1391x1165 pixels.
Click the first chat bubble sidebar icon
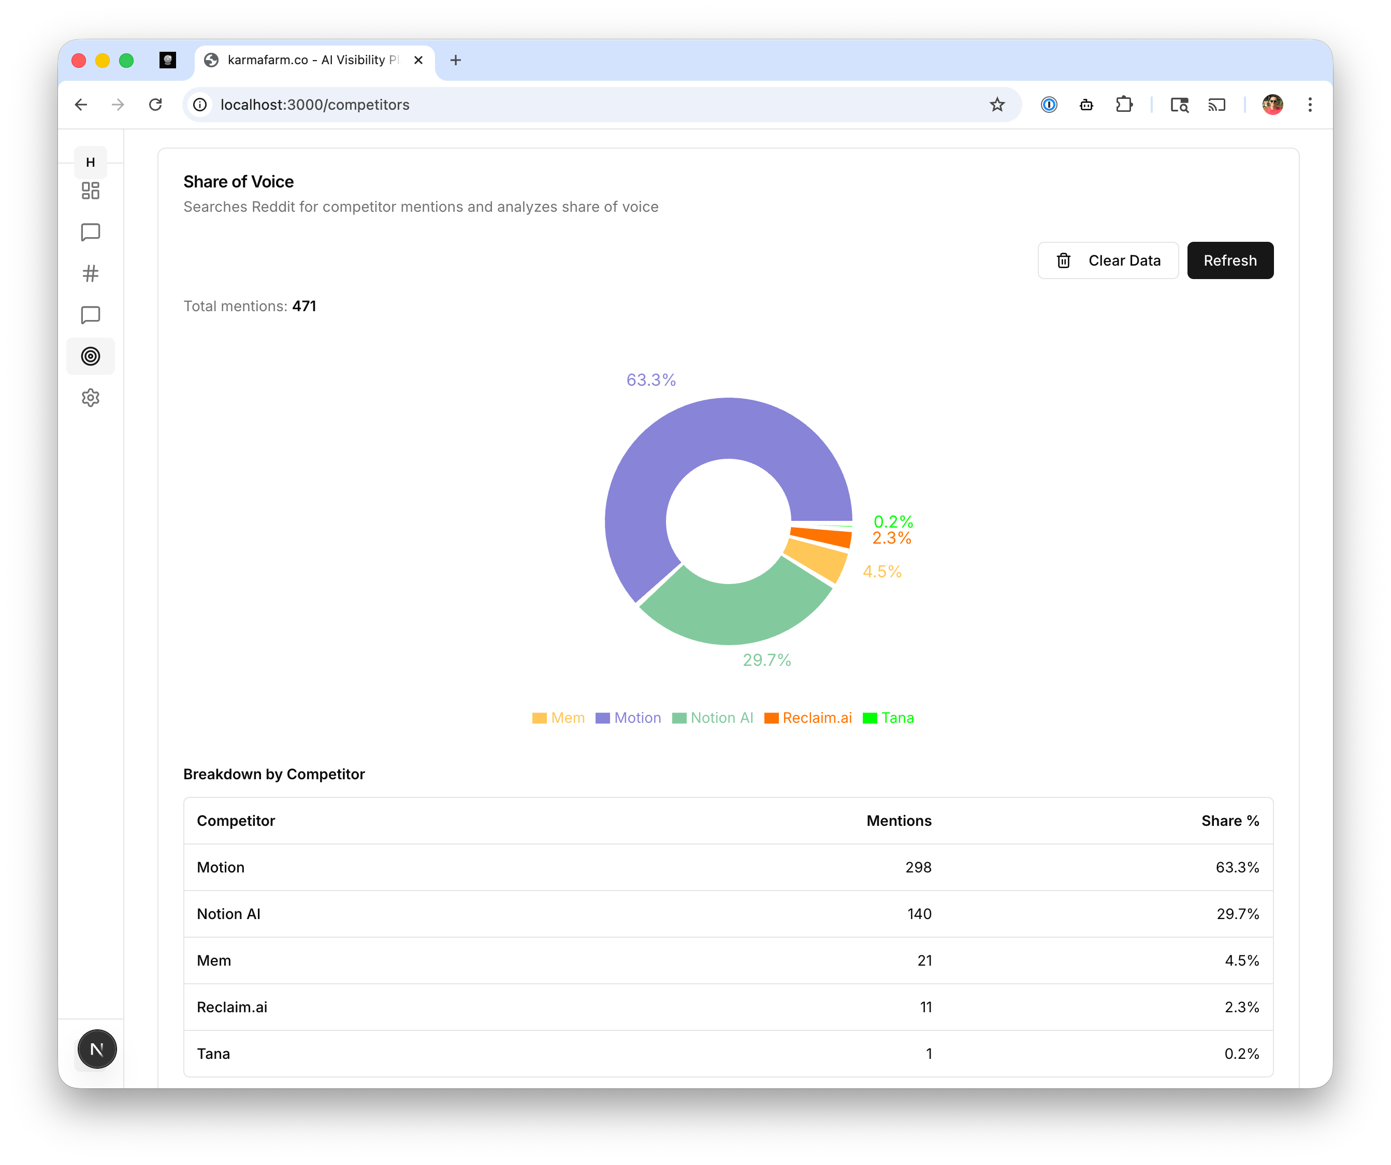[x=90, y=232]
